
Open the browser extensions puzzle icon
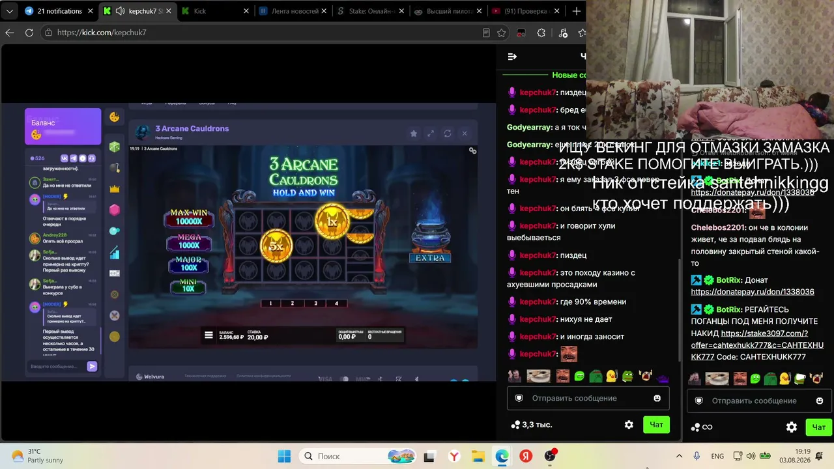pyautogui.click(x=541, y=33)
